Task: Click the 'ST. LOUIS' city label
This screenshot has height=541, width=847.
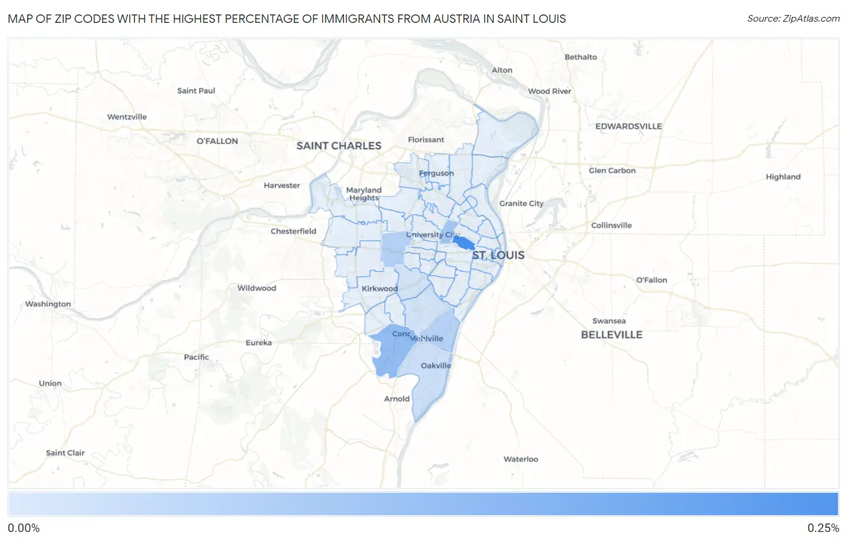Action: click(x=498, y=255)
